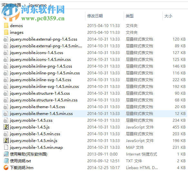Sort by the 类型 column header
Viewport: 188px width, 171px height.
click(130, 16)
